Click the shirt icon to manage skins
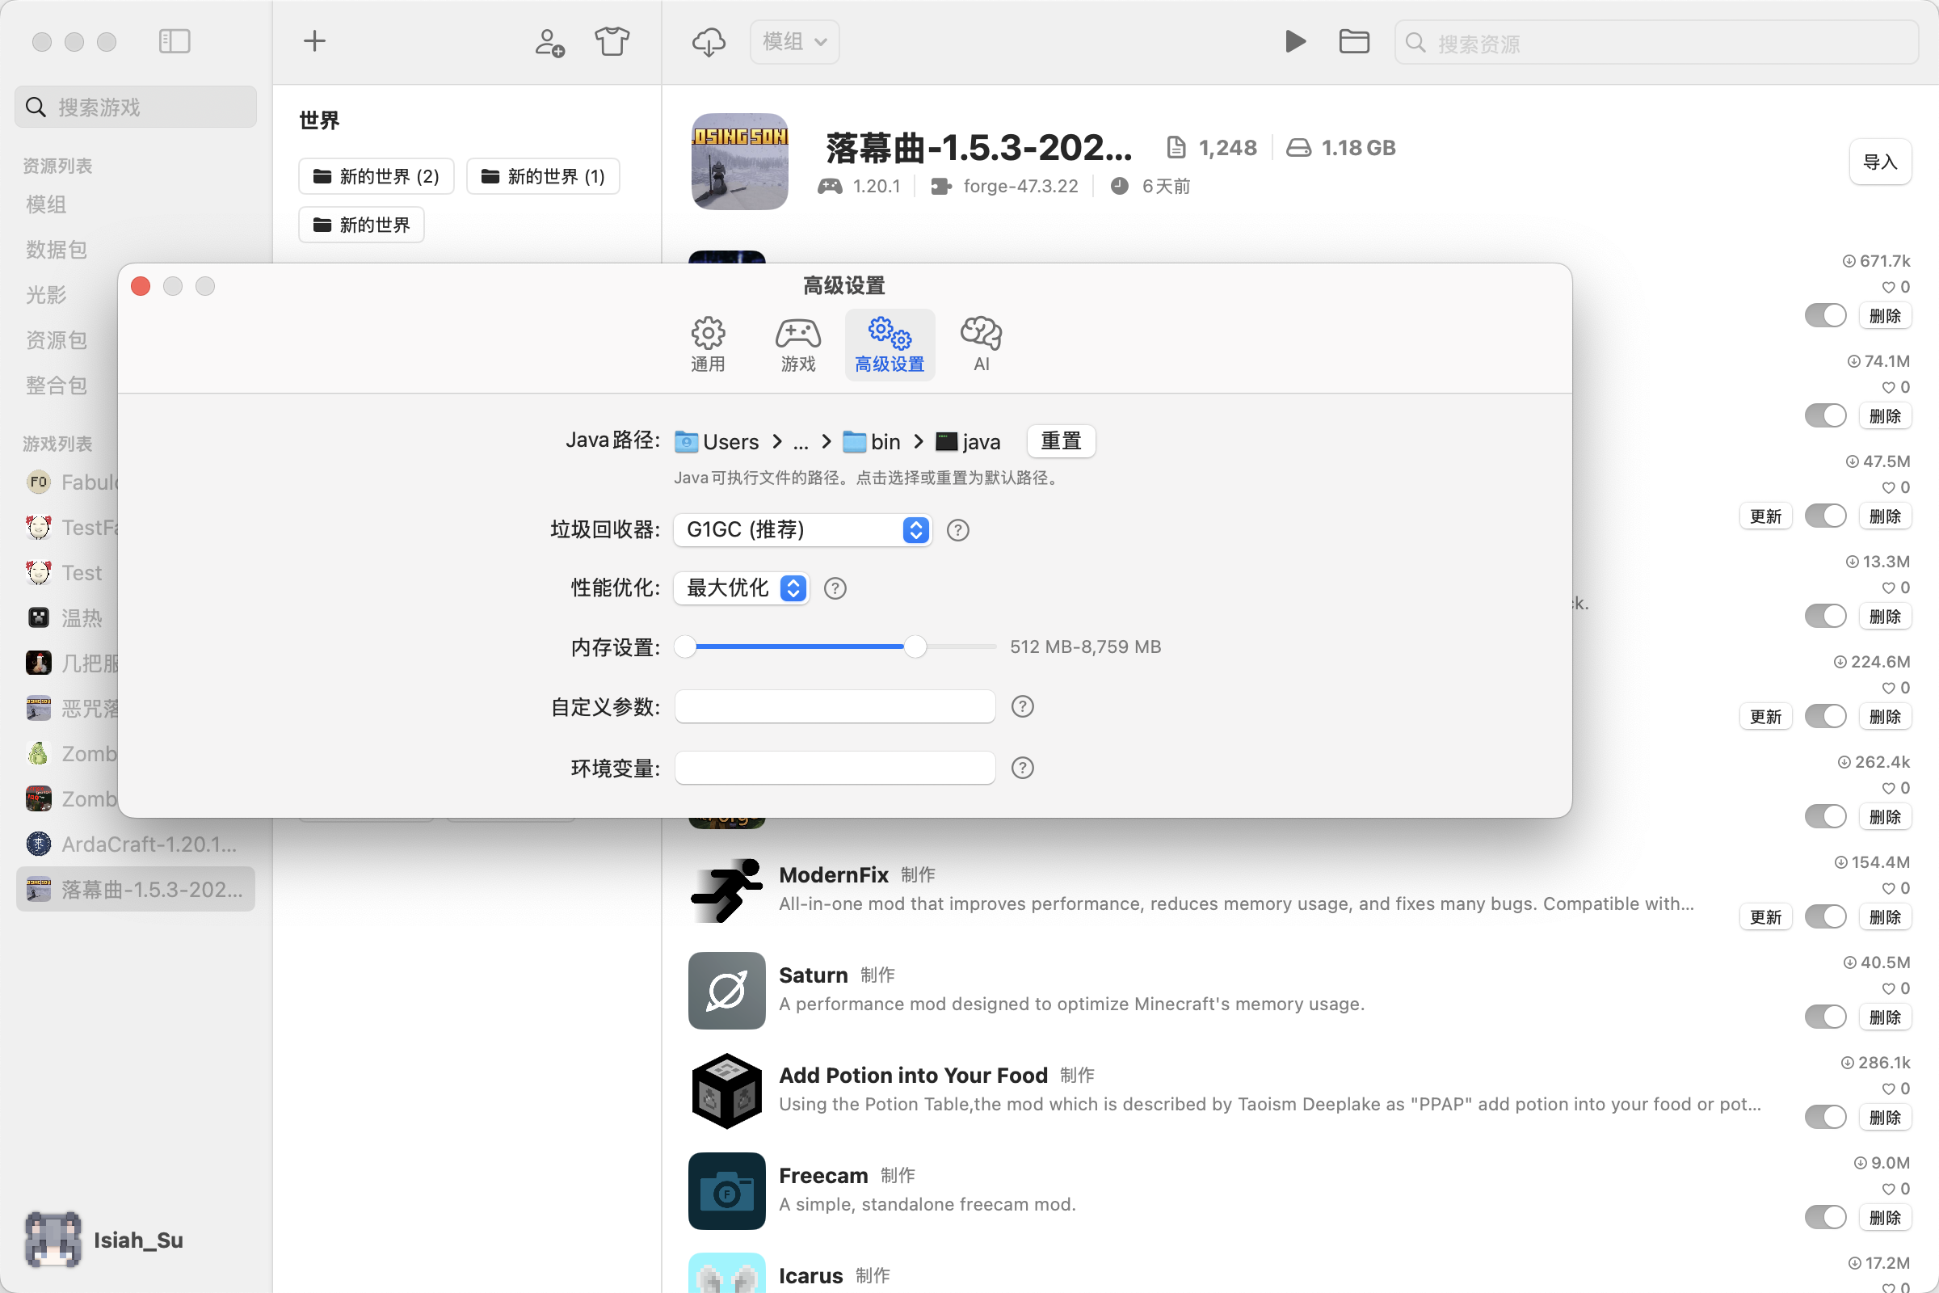Viewport: 1939px width, 1293px height. click(x=612, y=40)
